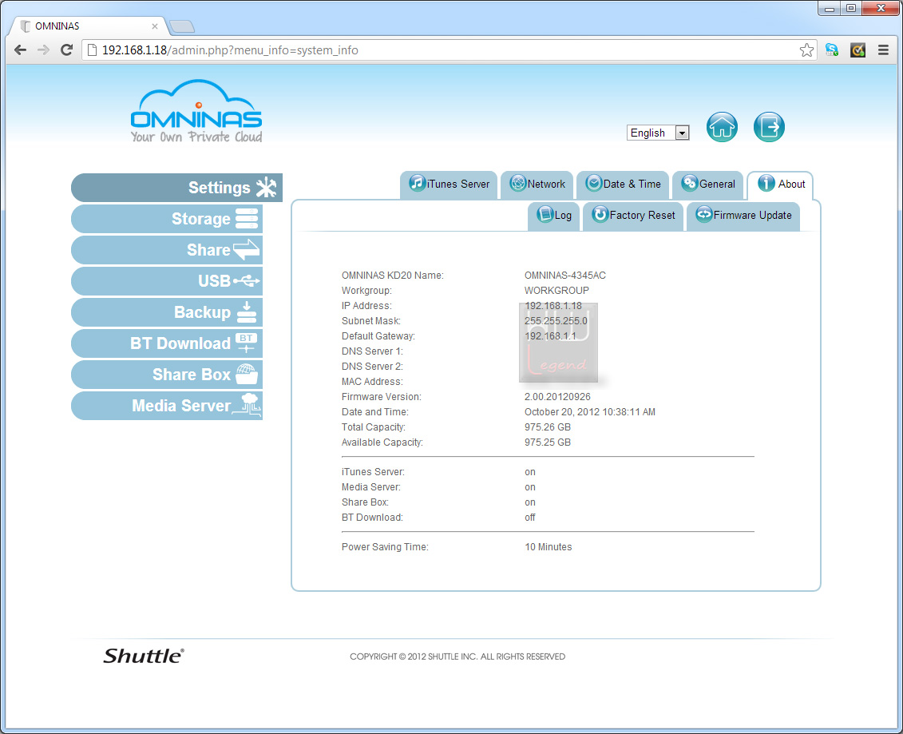This screenshot has width=903, height=734.
Task: Click the browser Forward arrow
Action: click(43, 50)
